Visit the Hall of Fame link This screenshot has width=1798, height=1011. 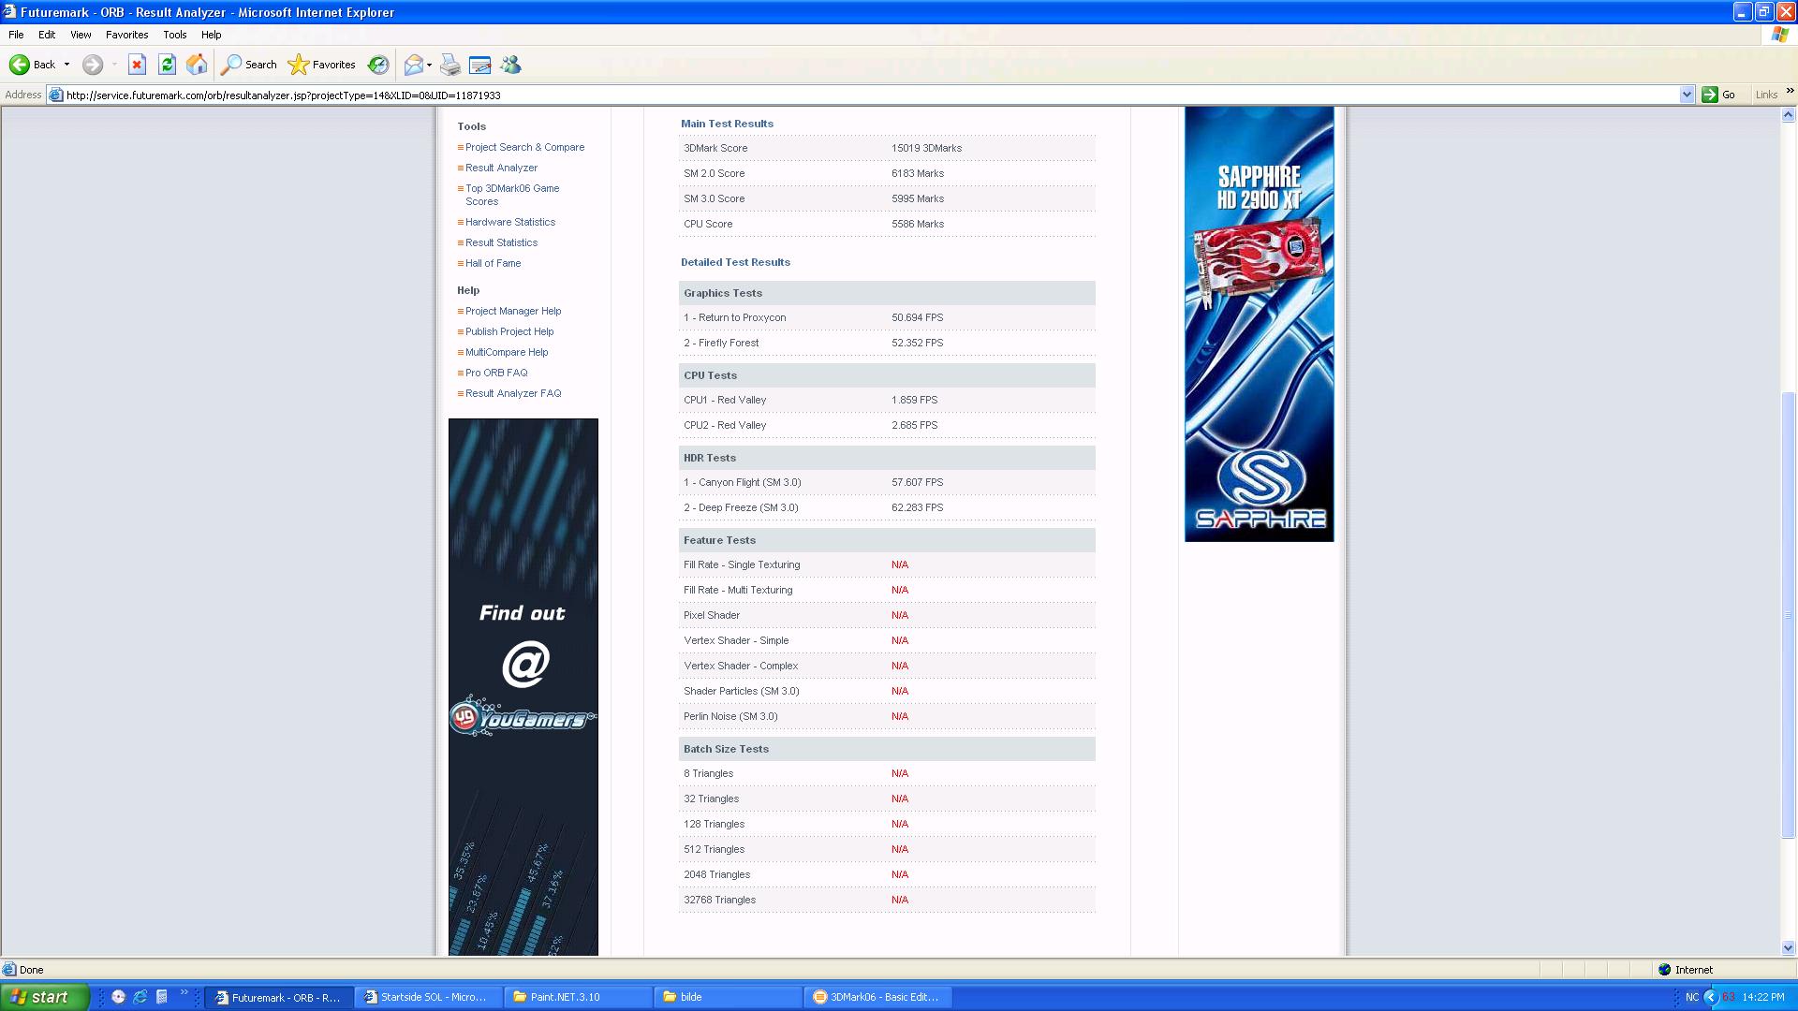pyautogui.click(x=493, y=263)
